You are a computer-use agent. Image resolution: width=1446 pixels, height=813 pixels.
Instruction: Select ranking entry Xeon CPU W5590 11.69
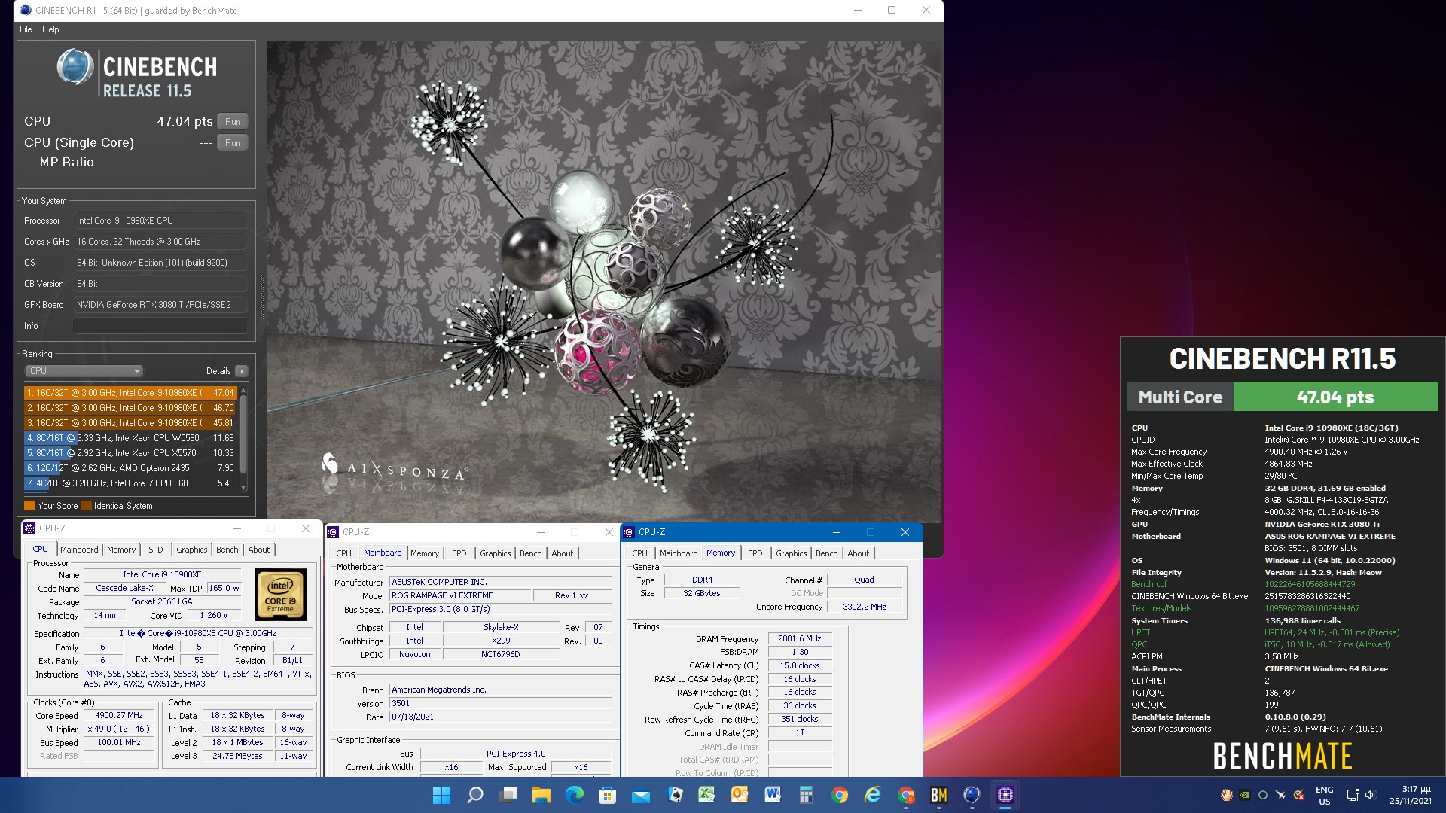(130, 438)
